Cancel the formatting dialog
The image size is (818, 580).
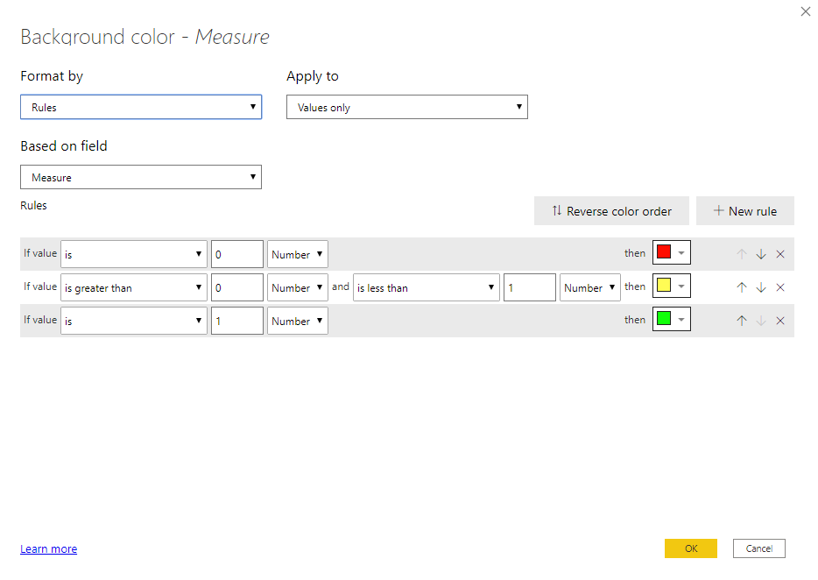759,548
